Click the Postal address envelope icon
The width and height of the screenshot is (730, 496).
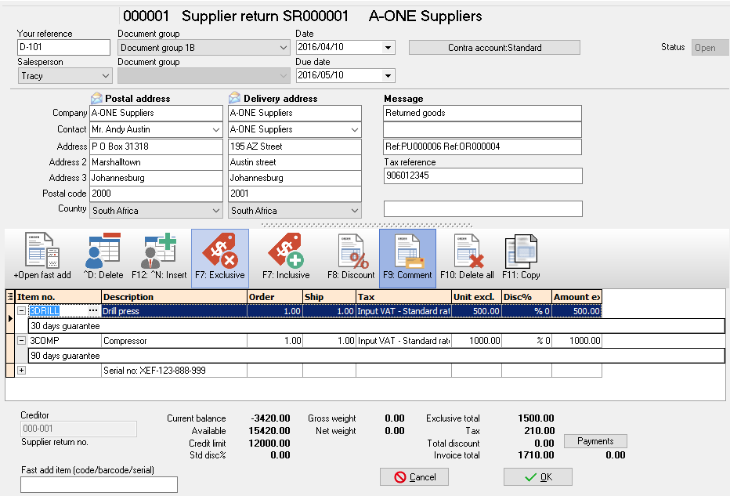coord(96,99)
